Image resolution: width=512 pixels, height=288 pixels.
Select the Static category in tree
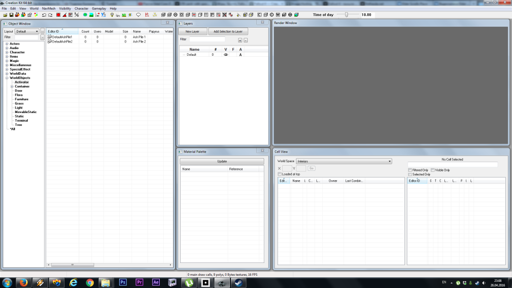(19, 116)
